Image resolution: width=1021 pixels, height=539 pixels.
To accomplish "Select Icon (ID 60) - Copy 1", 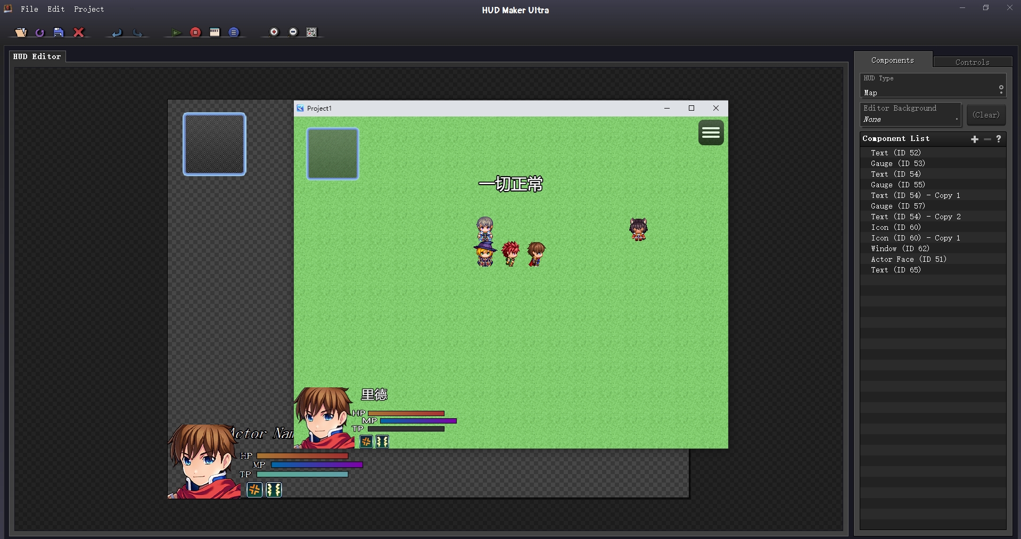I will pyautogui.click(x=933, y=238).
